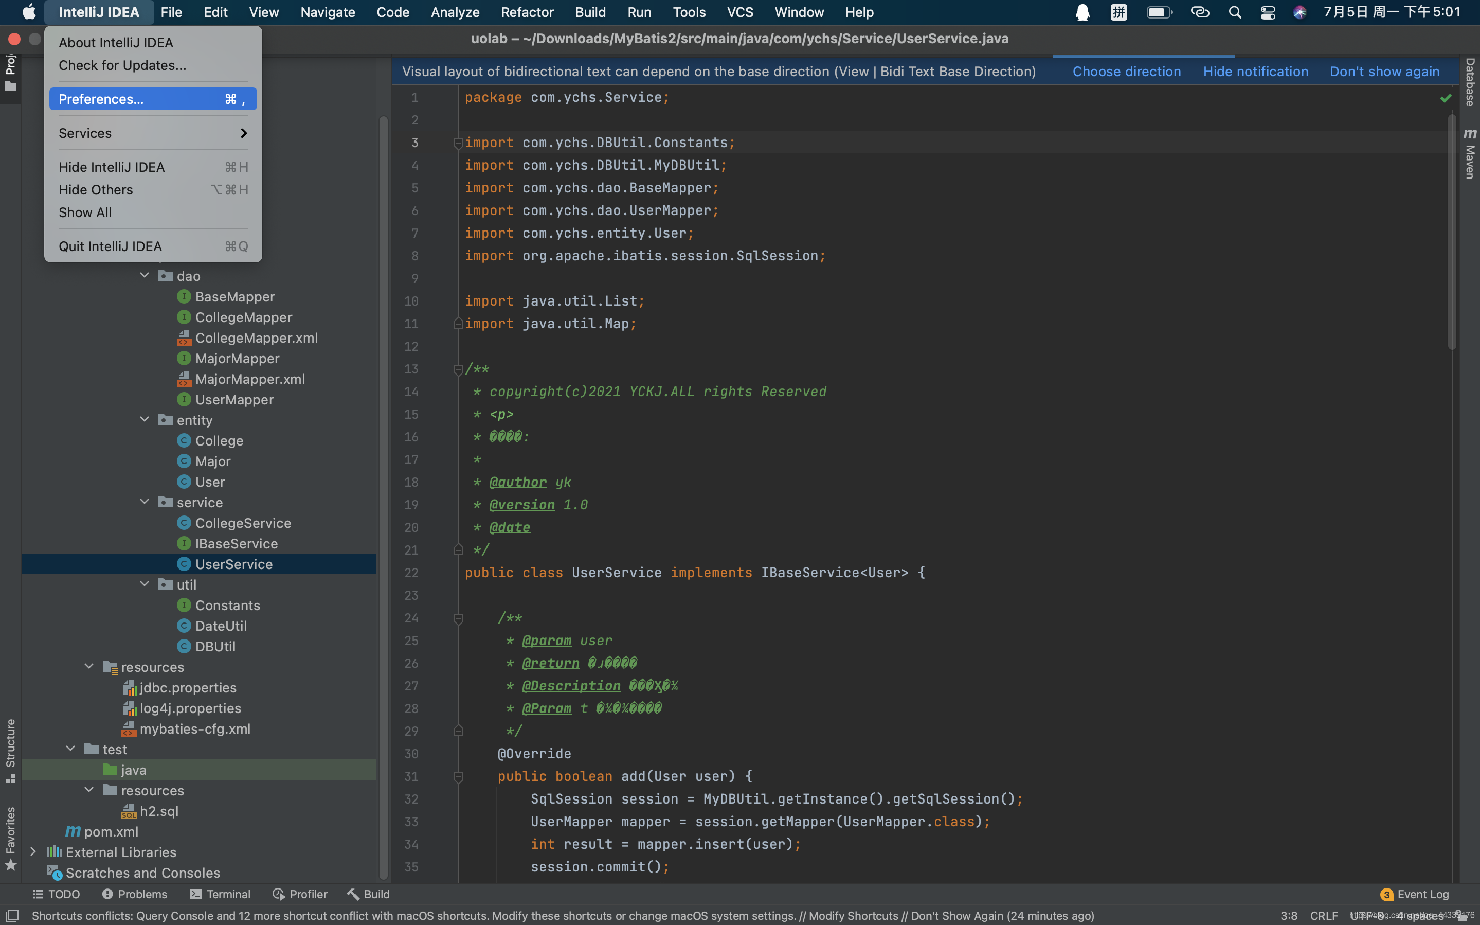
Task: Click the Terminal tool window icon
Action: [x=220, y=894]
